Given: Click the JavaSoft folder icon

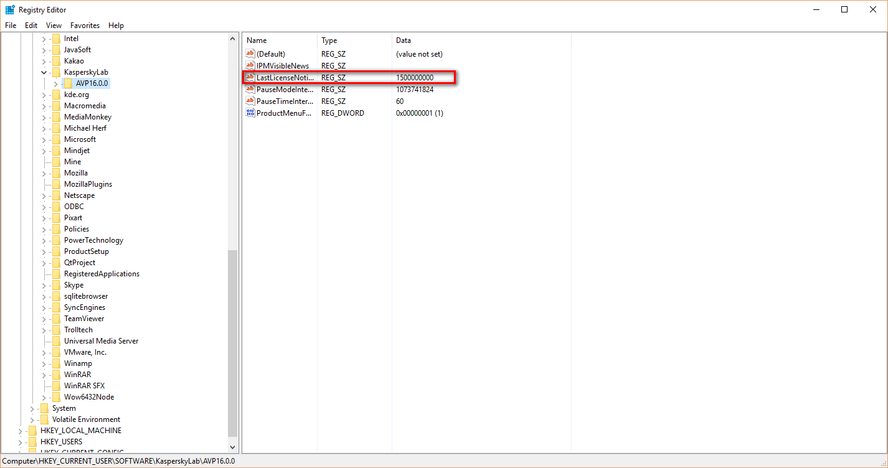Looking at the screenshot, I should [x=56, y=50].
